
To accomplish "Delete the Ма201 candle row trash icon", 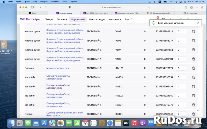I will (194, 86).
